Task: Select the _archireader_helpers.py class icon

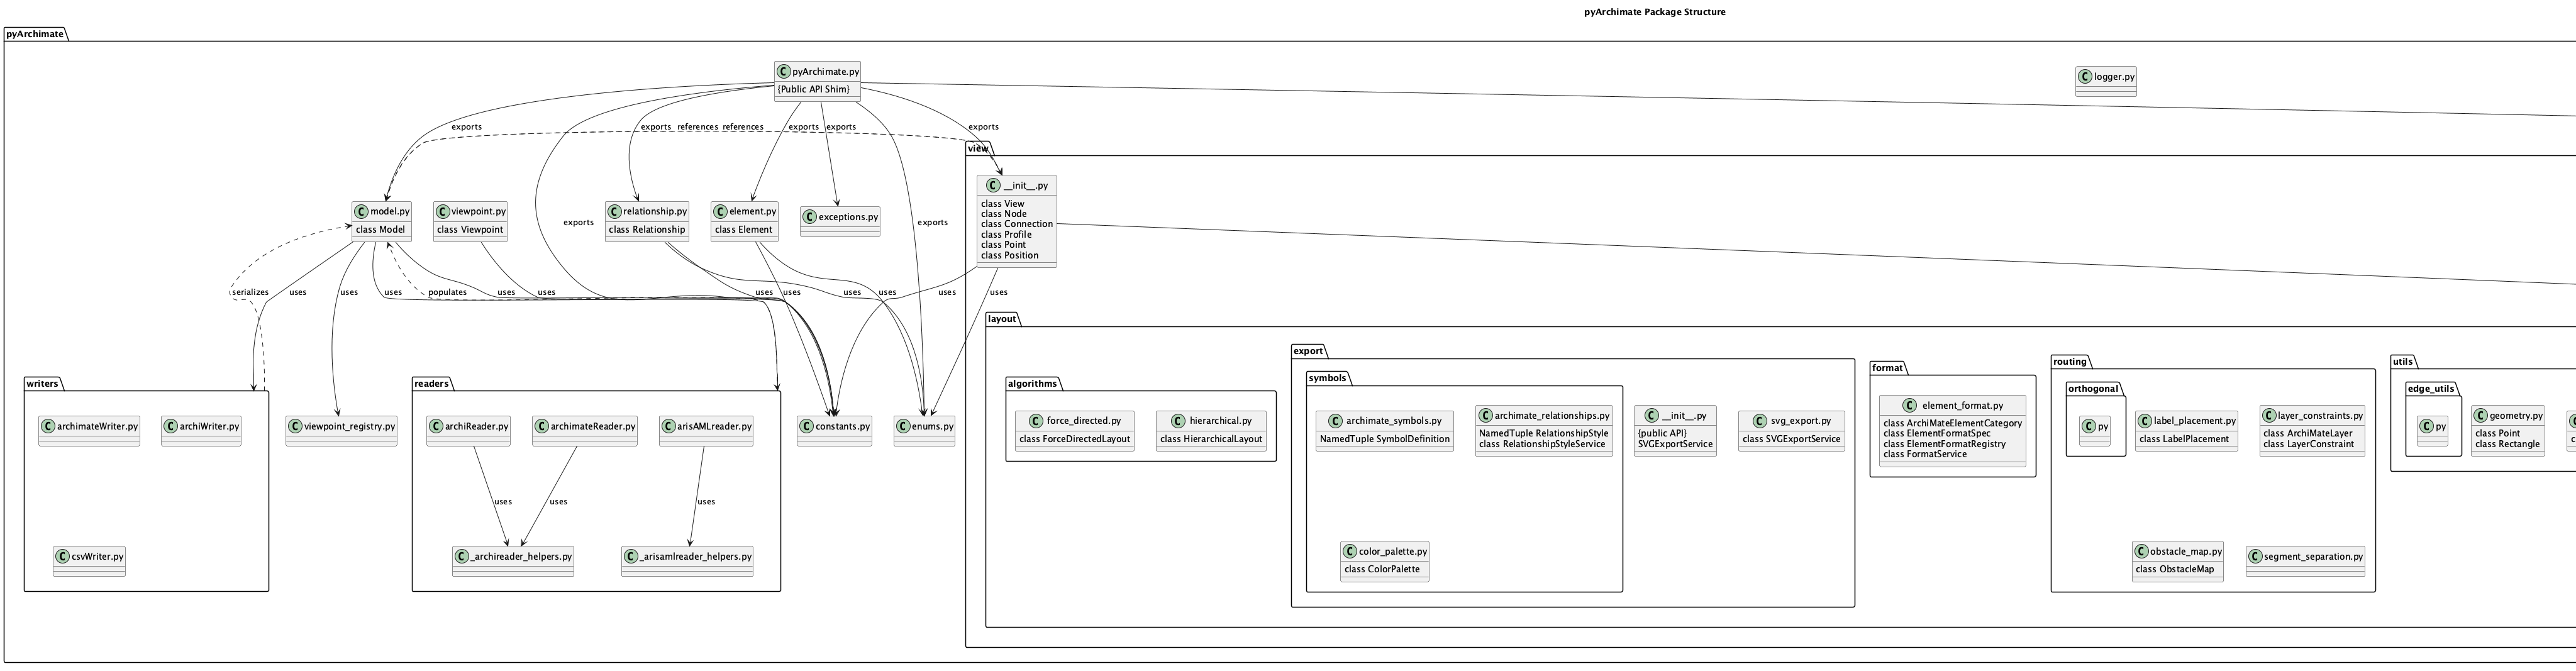Action: coord(462,557)
